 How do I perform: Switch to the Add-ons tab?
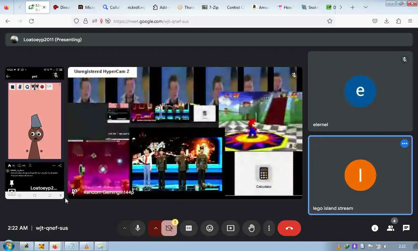[161, 7]
